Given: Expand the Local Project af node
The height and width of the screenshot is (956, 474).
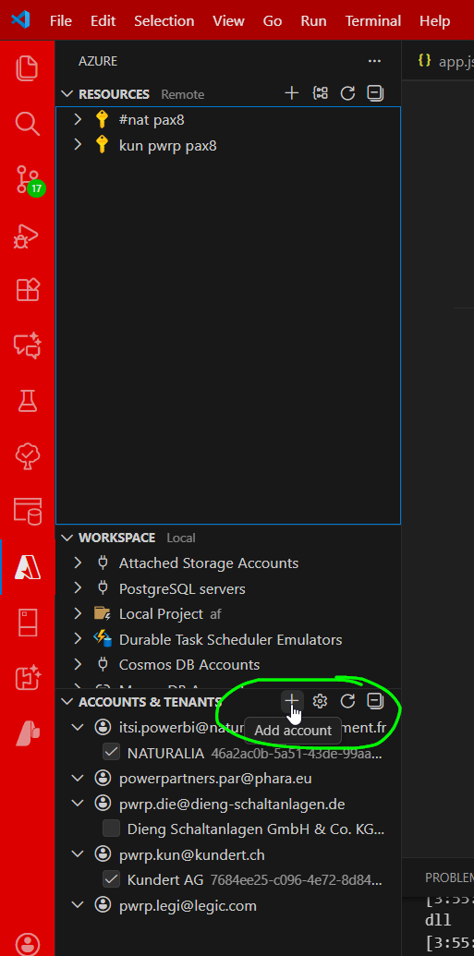Looking at the screenshot, I should coord(78,613).
